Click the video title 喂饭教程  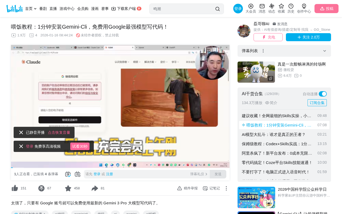tap(90, 27)
